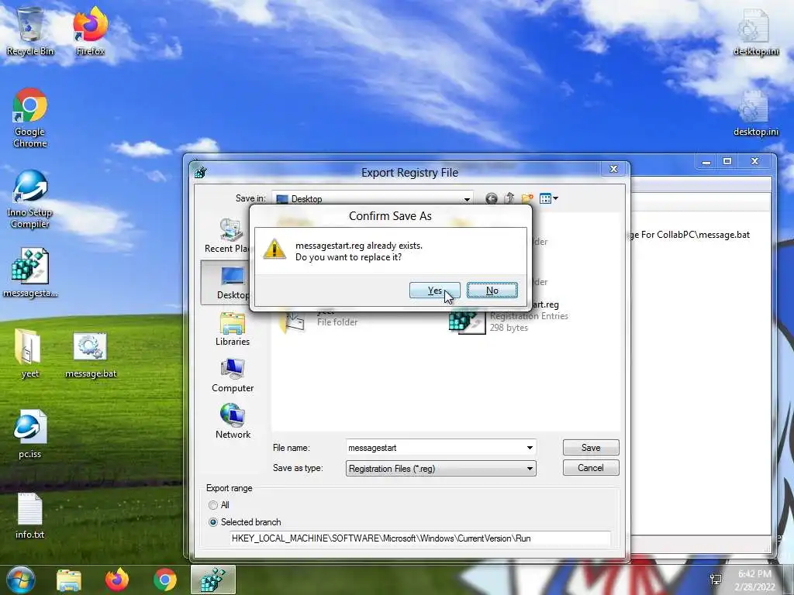Open File Explorer from taskbar
The image size is (794, 595).
pos(68,580)
